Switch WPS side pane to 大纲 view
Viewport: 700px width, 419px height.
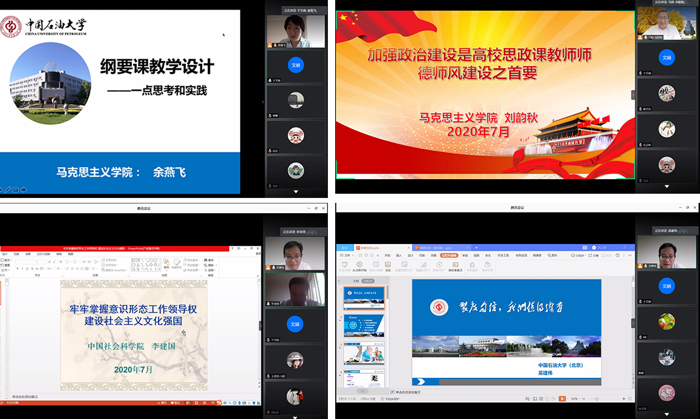[x=356, y=281]
